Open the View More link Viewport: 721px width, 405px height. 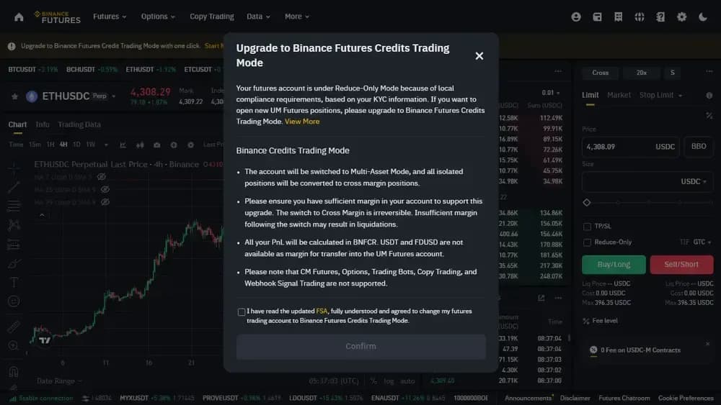302,122
